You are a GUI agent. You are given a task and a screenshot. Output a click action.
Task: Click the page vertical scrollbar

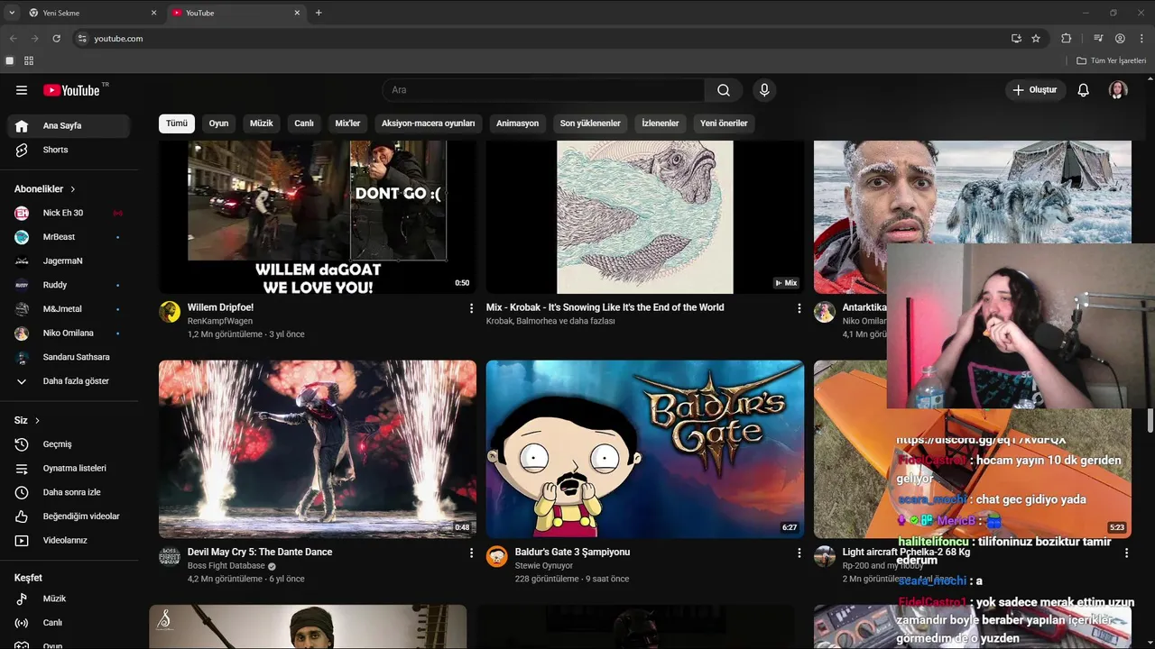pyautogui.click(x=1150, y=420)
